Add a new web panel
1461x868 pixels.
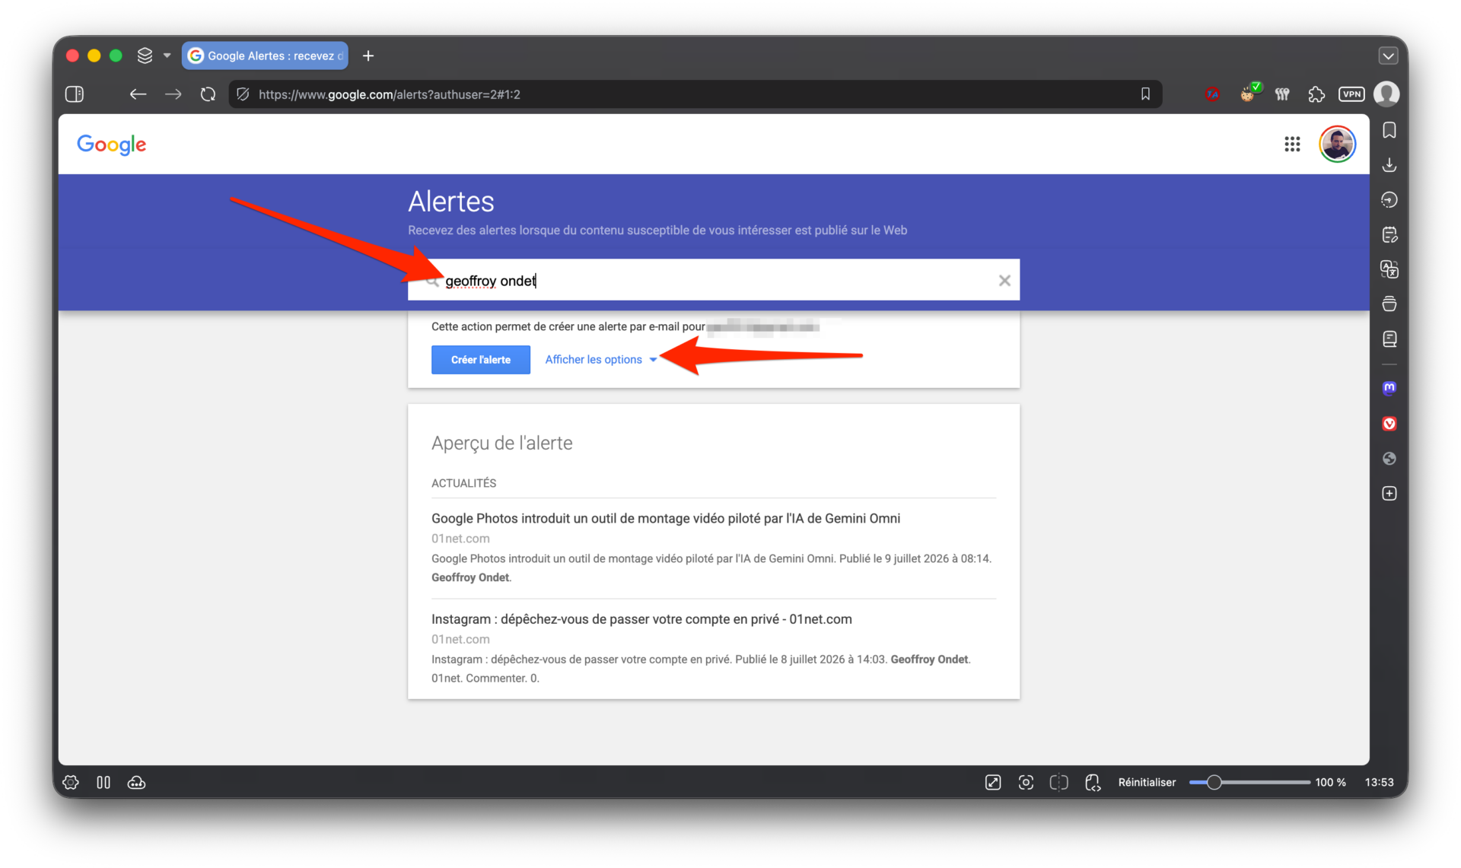(1389, 494)
